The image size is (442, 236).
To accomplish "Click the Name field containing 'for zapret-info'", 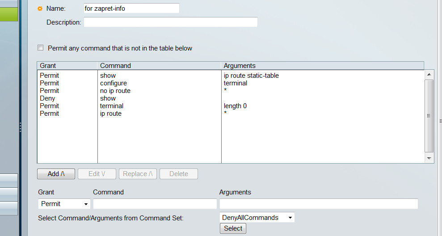I will [x=132, y=8].
